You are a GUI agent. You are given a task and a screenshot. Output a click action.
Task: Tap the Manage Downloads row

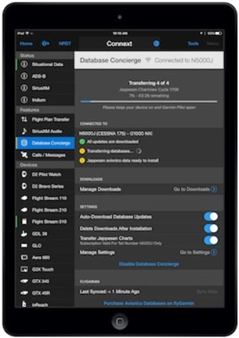pos(149,189)
